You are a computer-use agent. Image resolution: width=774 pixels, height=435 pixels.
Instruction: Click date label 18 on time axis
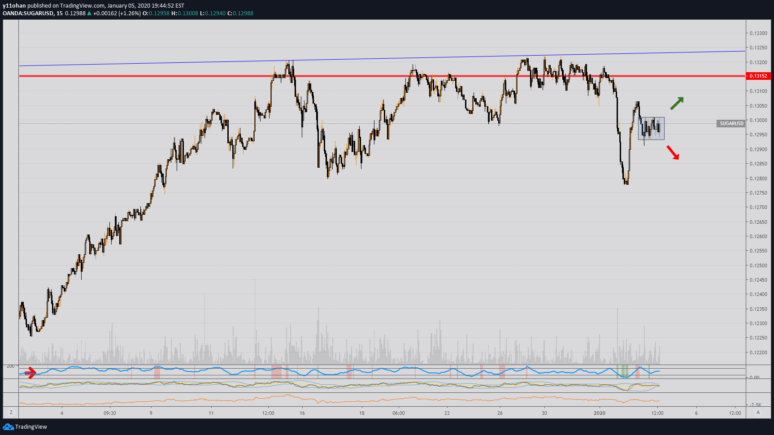[361, 413]
